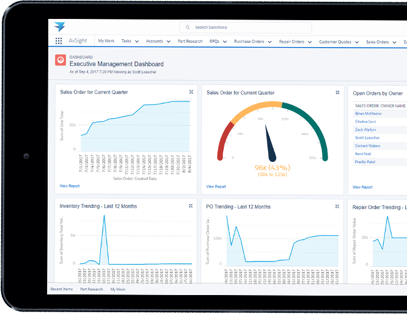Click the 96k (43%) gauge value
The width and height of the screenshot is (407, 314).
273,167
